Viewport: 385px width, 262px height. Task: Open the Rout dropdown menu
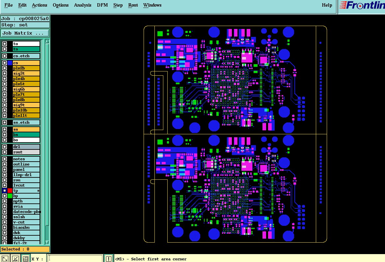click(133, 5)
